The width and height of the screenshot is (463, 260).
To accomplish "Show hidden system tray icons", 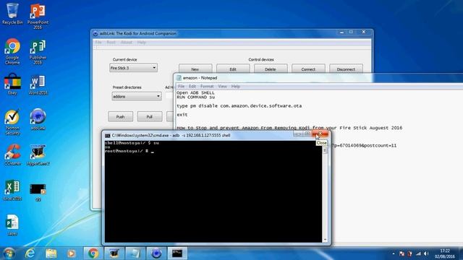I will [x=394, y=253].
